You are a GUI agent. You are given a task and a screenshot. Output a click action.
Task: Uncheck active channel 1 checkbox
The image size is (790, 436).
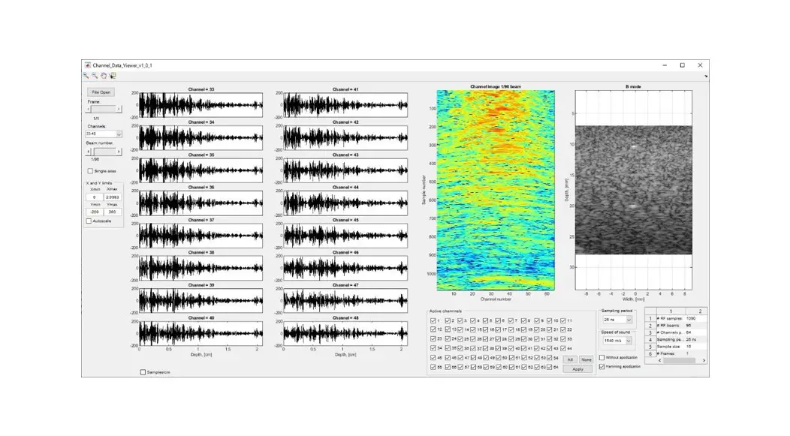433,320
